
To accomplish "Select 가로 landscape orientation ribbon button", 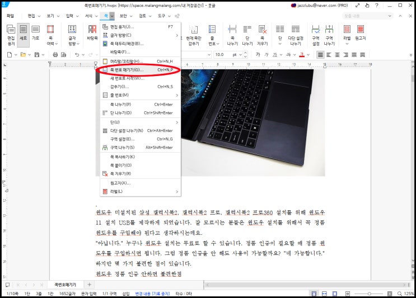I will point(35,33).
